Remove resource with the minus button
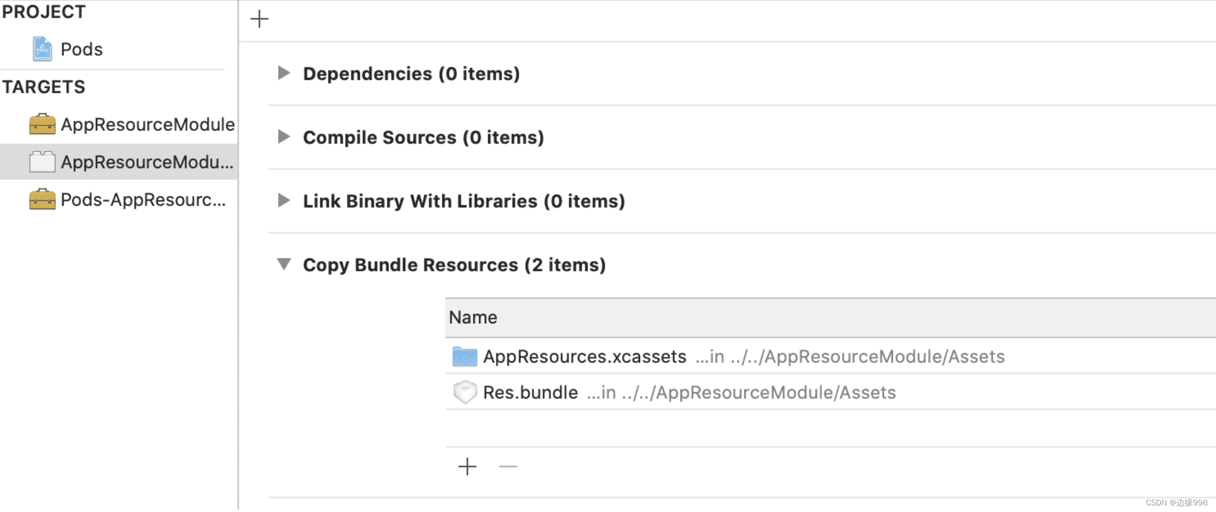The image size is (1216, 512). tap(508, 466)
